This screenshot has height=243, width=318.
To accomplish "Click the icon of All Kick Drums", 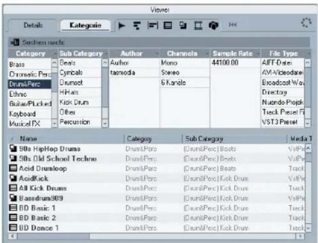I will pyautogui.click(x=13, y=188).
